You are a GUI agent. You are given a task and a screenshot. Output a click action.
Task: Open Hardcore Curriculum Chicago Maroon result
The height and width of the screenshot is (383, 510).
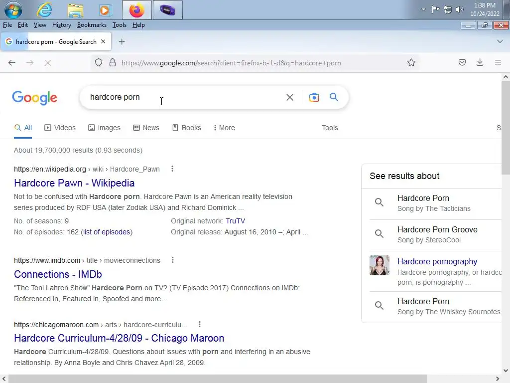coord(119,338)
